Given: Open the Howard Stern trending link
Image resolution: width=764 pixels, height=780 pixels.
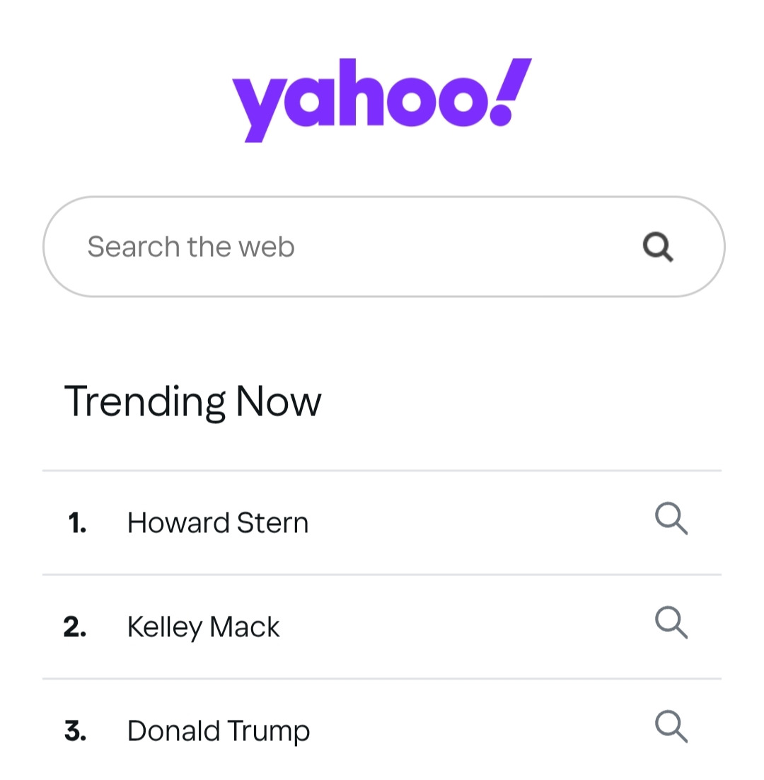Looking at the screenshot, I should click(x=218, y=523).
